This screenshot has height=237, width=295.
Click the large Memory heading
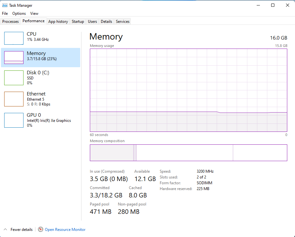106,37
